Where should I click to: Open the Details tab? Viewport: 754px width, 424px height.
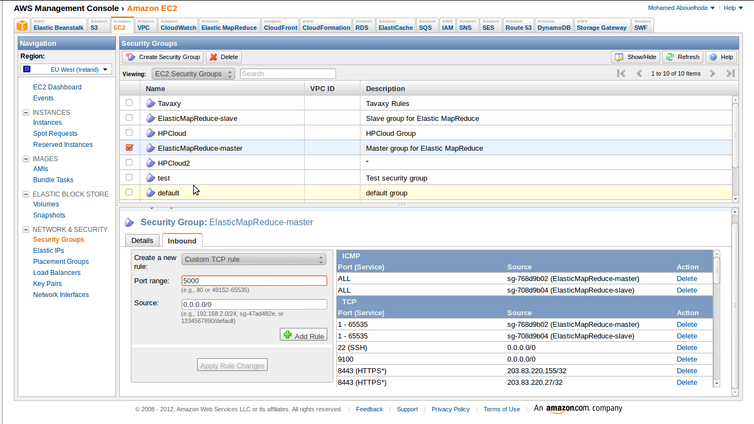click(x=142, y=240)
